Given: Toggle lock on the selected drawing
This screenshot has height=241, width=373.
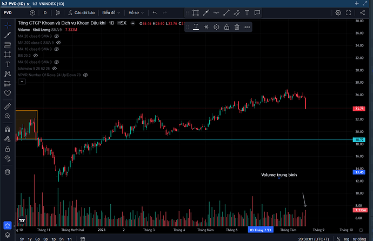Looking at the screenshot, I should [x=227, y=27].
